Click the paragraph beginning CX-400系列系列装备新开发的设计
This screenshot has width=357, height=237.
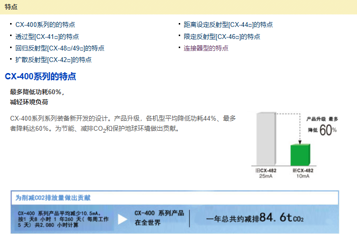pos(123,124)
